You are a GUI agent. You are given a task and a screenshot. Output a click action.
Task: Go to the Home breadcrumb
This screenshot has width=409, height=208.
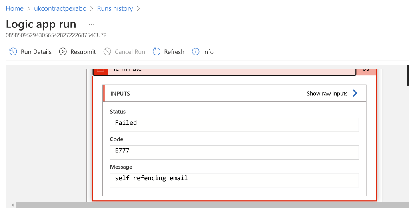pos(15,9)
